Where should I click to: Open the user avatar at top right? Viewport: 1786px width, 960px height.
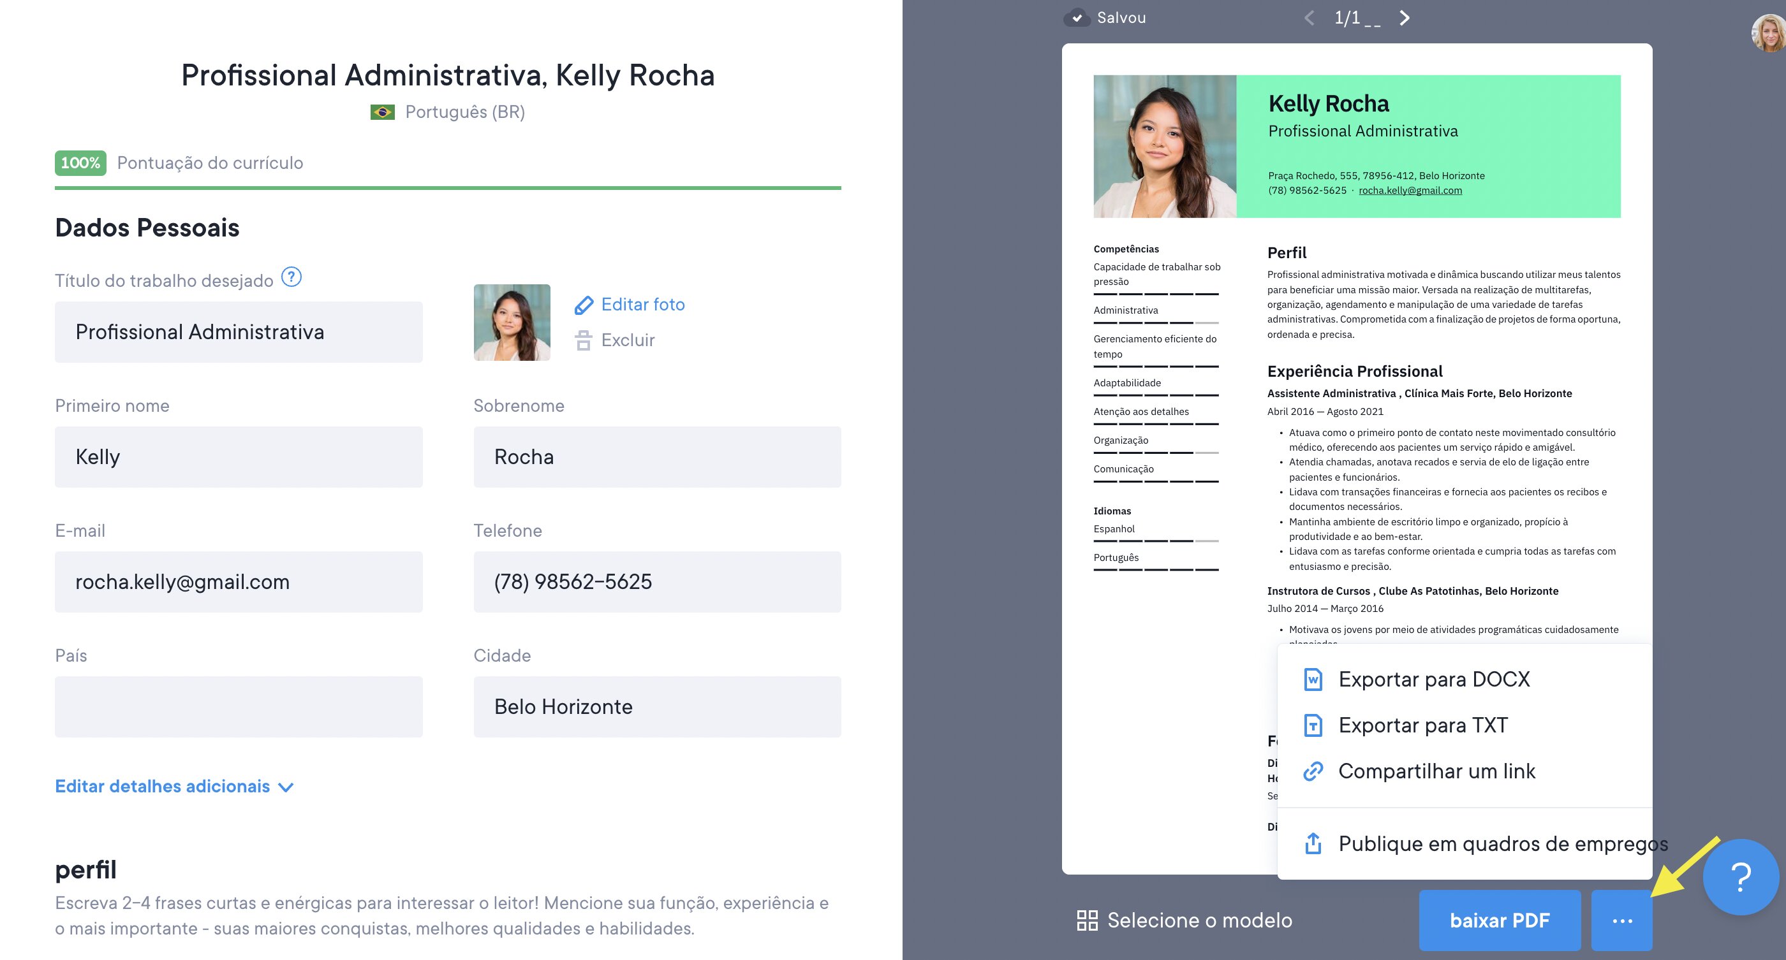pyautogui.click(x=1768, y=33)
